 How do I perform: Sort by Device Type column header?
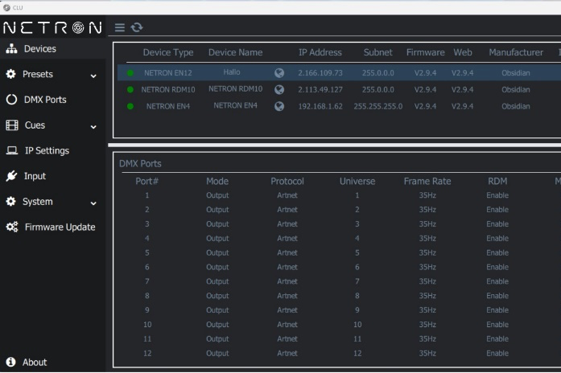click(x=168, y=52)
